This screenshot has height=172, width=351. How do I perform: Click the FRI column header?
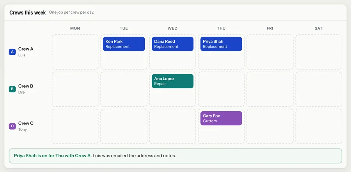click(270, 28)
